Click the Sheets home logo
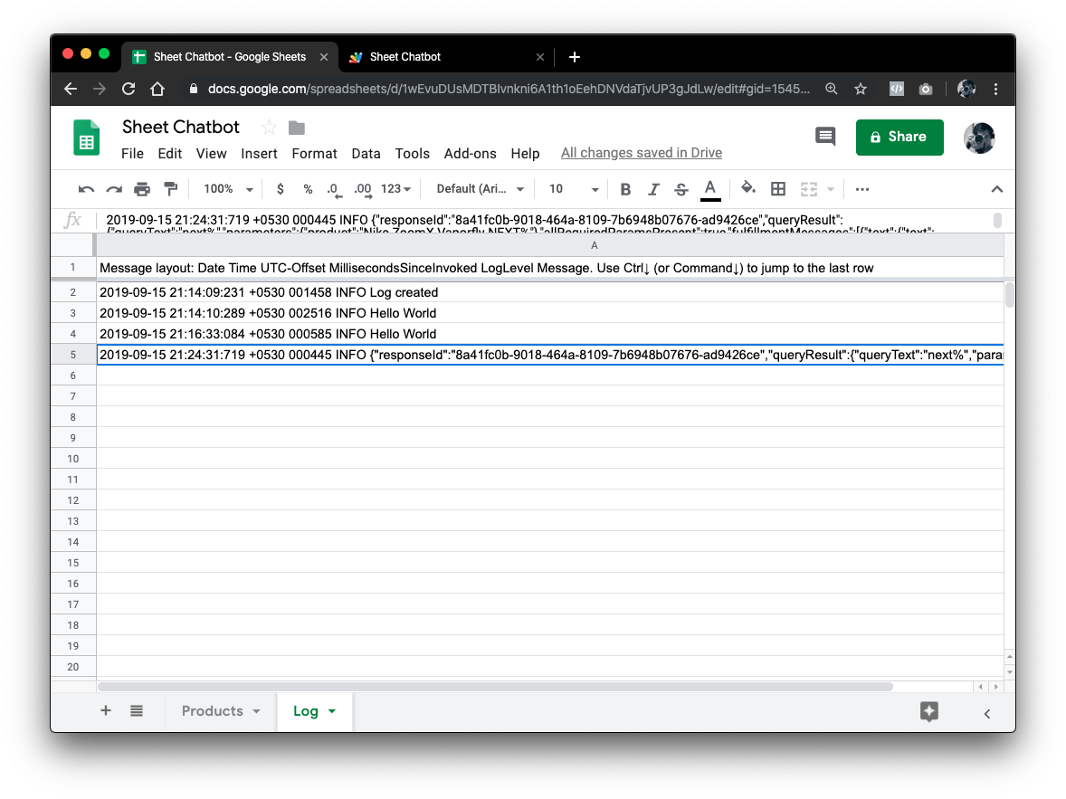Viewport: 1066px width, 799px height. pos(86,138)
